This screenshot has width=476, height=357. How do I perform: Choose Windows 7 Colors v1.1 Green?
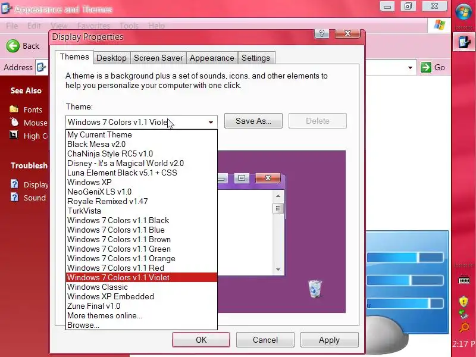[x=142, y=249]
